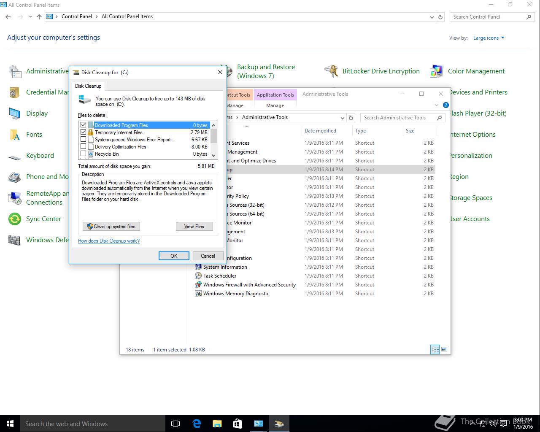Open Administrative Tools help question-mark icon
Viewport: 540px width, 432px height.
pyautogui.click(x=446, y=105)
